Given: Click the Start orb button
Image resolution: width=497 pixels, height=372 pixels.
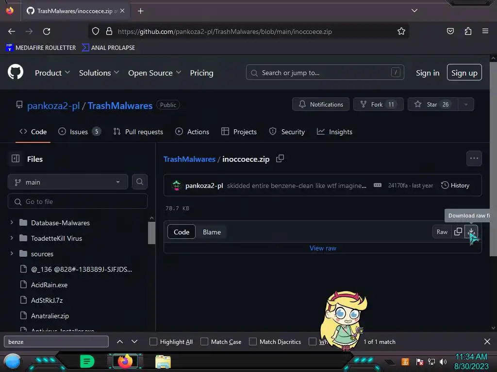Looking at the screenshot, I should pyautogui.click(x=12, y=362).
